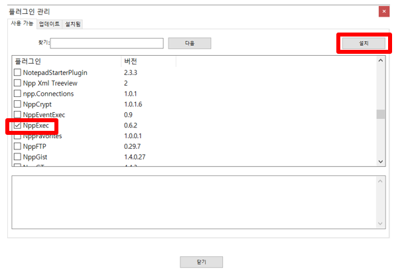
Task: Select the Npp Xml Treeview name text
Action: 50,83
